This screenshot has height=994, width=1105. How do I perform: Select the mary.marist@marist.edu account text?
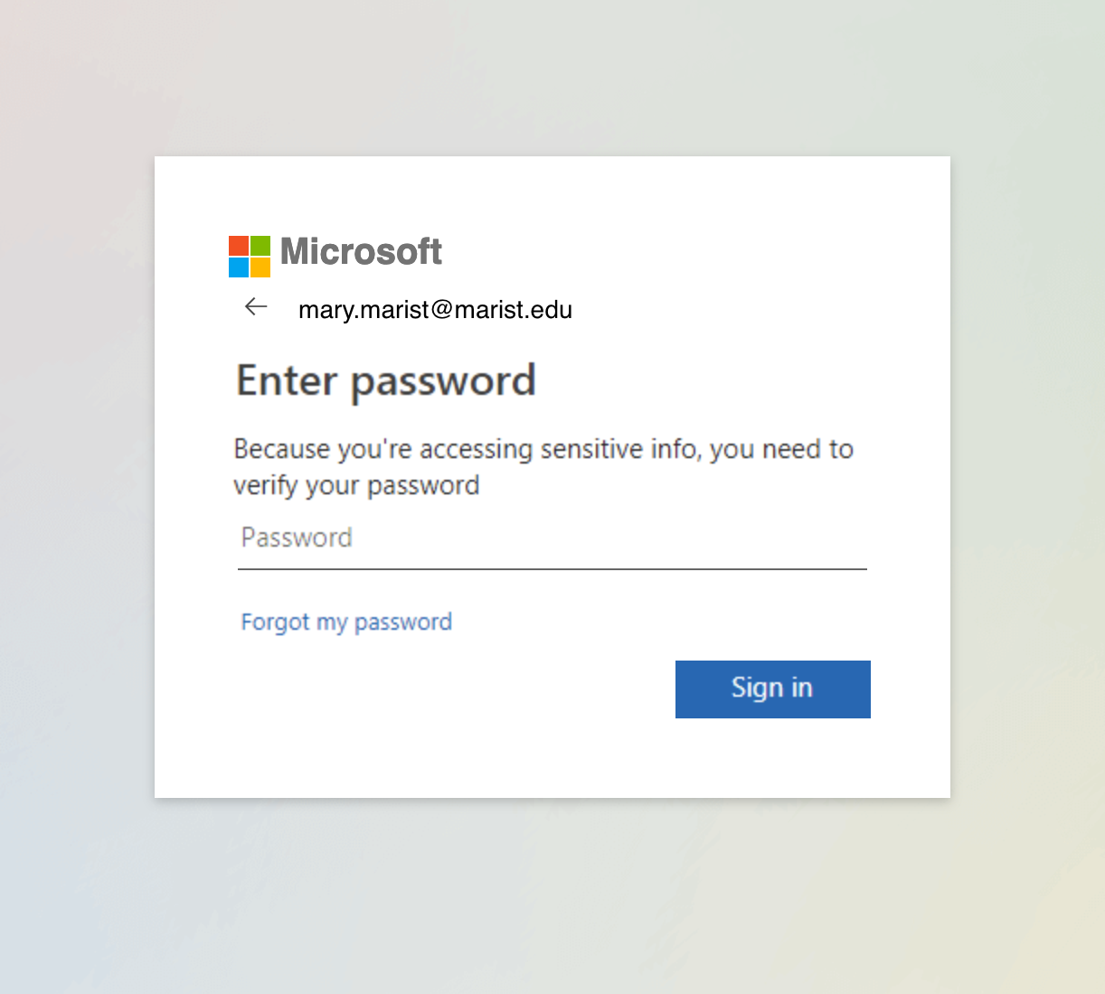[x=435, y=310]
